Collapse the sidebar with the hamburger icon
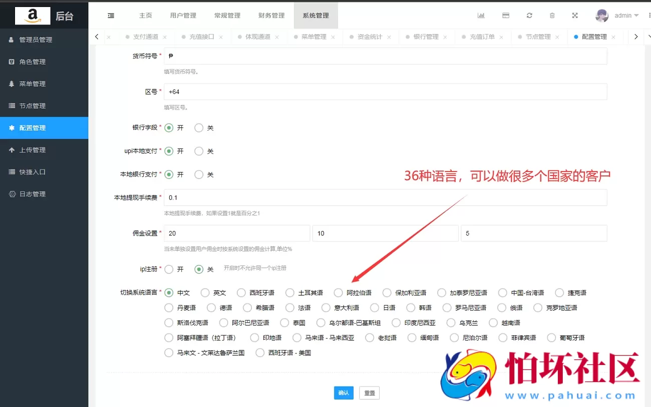The image size is (651, 407). coord(110,15)
